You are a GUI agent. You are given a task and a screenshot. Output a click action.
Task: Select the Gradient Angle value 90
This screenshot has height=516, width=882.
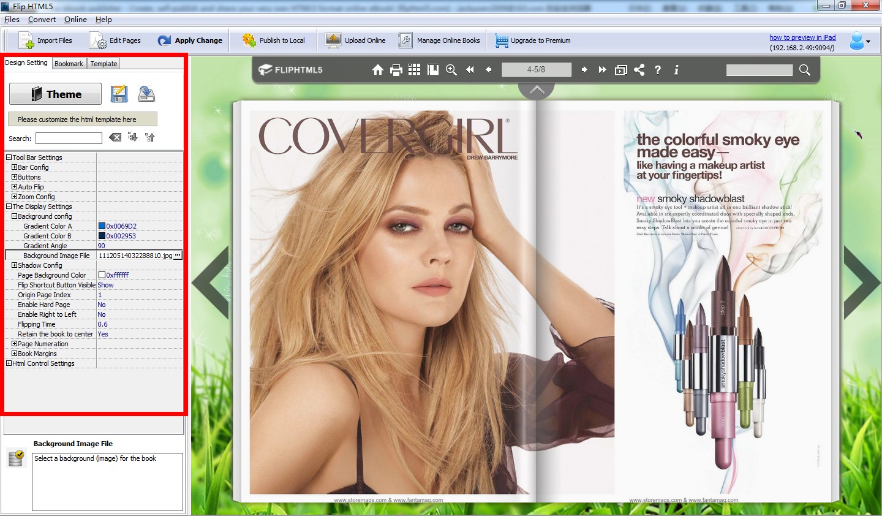point(102,246)
